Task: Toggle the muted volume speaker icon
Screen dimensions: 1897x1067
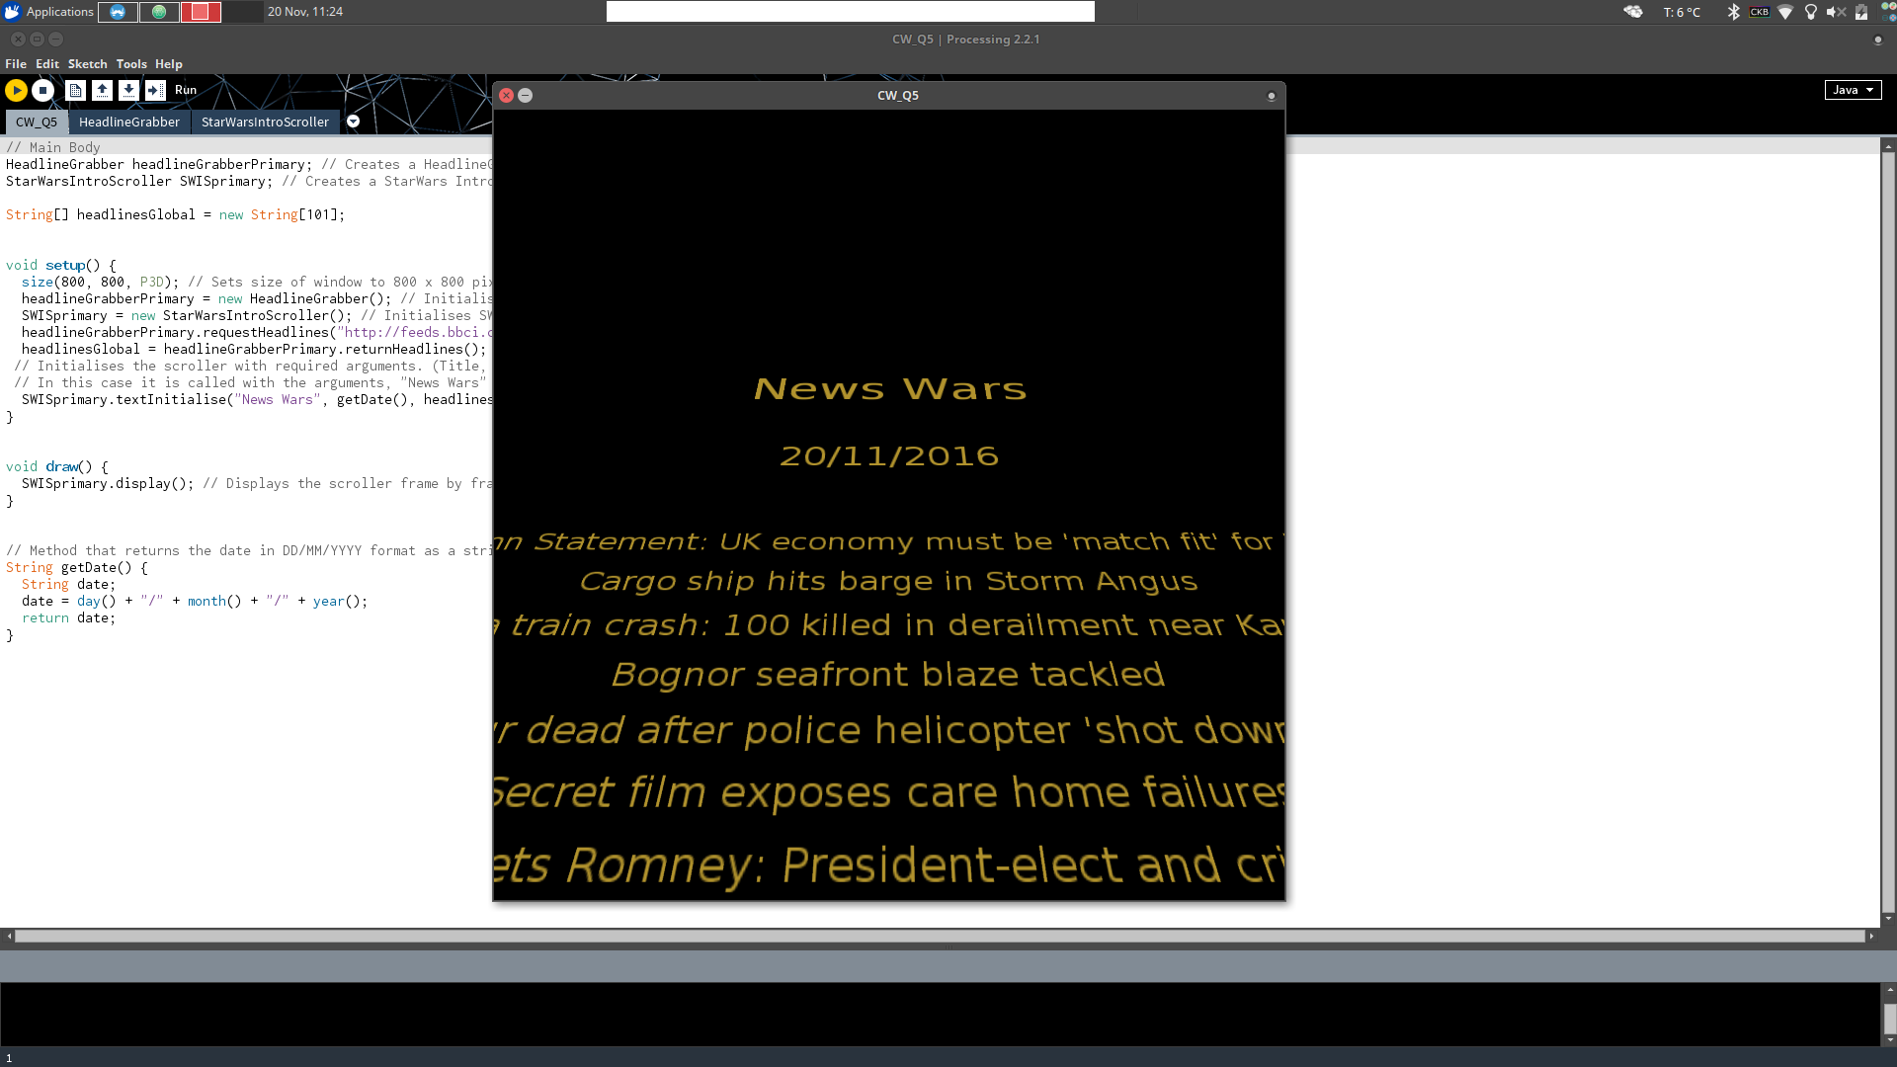Action: [1835, 12]
